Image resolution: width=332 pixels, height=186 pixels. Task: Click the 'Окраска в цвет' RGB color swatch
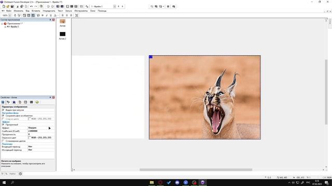(30, 137)
